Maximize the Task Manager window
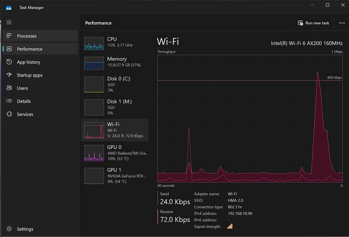 coord(327,5)
